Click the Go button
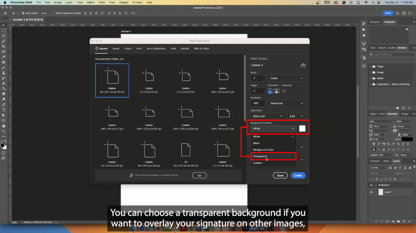Screen dimensions: 416x233 click(199, 176)
